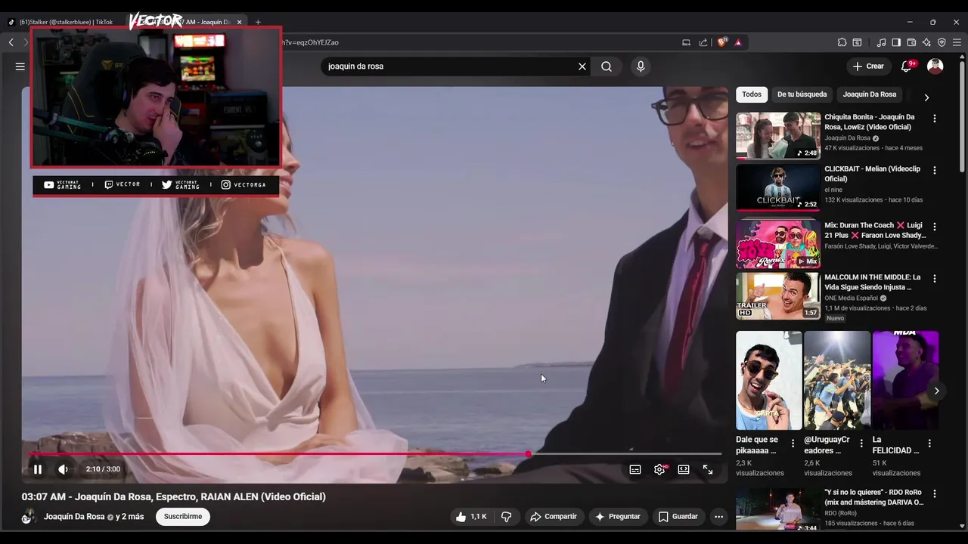968x544 pixels.
Task: Open the channel avatar under video
Action: pyautogui.click(x=29, y=517)
